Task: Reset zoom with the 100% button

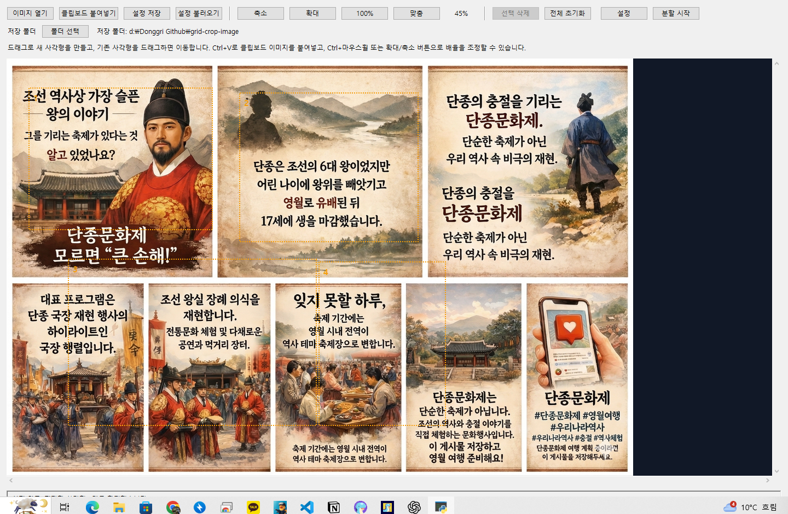Action: pyautogui.click(x=364, y=13)
